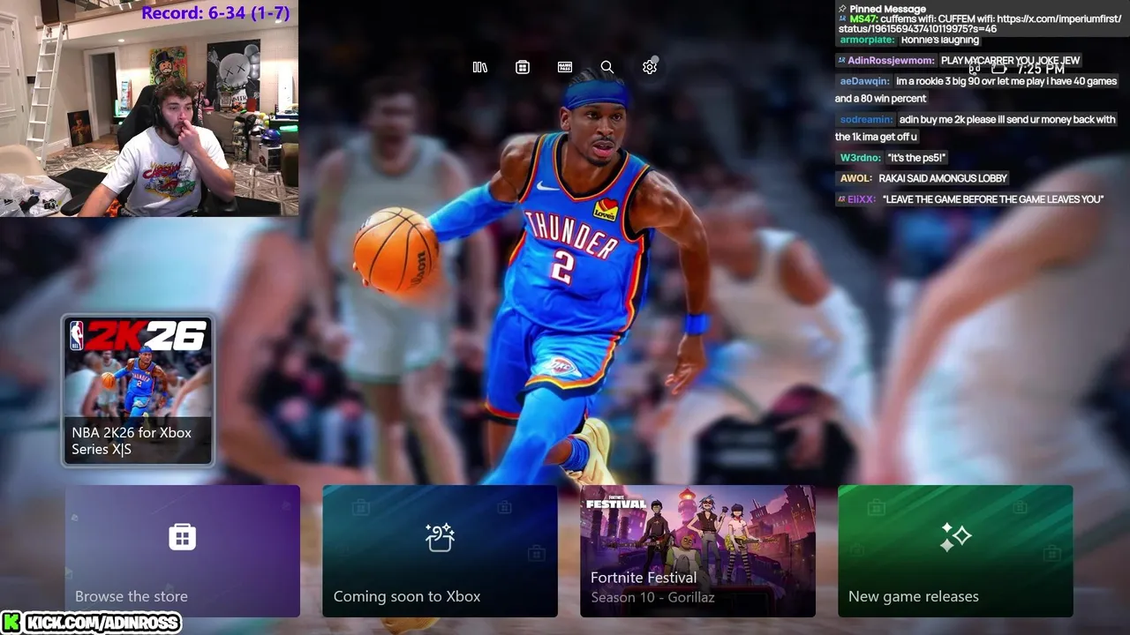This screenshot has width=1130, height=635.
Task: Open the Settings gear icon
Action: click(650, 67)
